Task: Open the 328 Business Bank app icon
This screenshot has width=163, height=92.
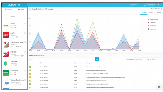Action: tap(6, 44)
